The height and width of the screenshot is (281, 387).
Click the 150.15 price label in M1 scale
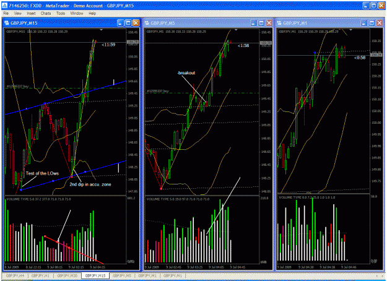376,88
